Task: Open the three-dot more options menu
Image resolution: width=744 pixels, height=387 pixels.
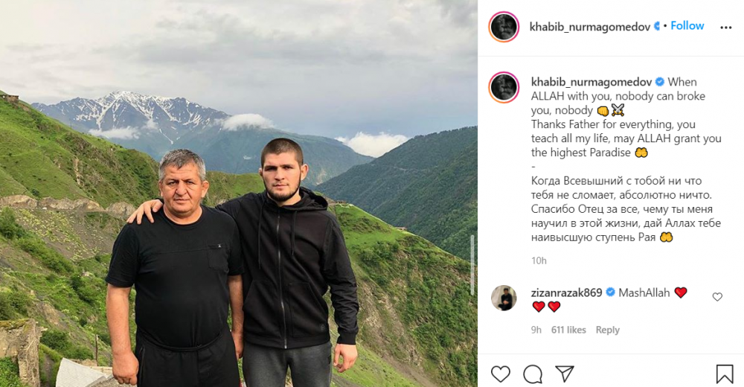Action: coord(726,28)
